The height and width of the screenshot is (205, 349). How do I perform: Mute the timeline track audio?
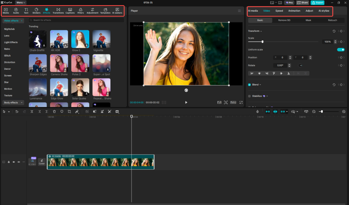coord(18,162)
